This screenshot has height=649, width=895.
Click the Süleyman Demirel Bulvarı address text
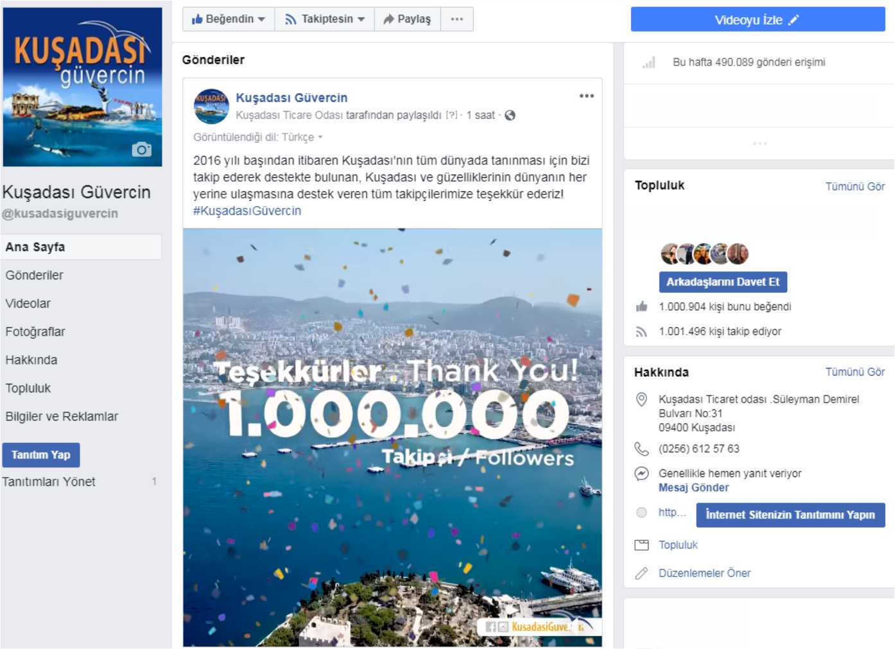(x=759, y=413)
